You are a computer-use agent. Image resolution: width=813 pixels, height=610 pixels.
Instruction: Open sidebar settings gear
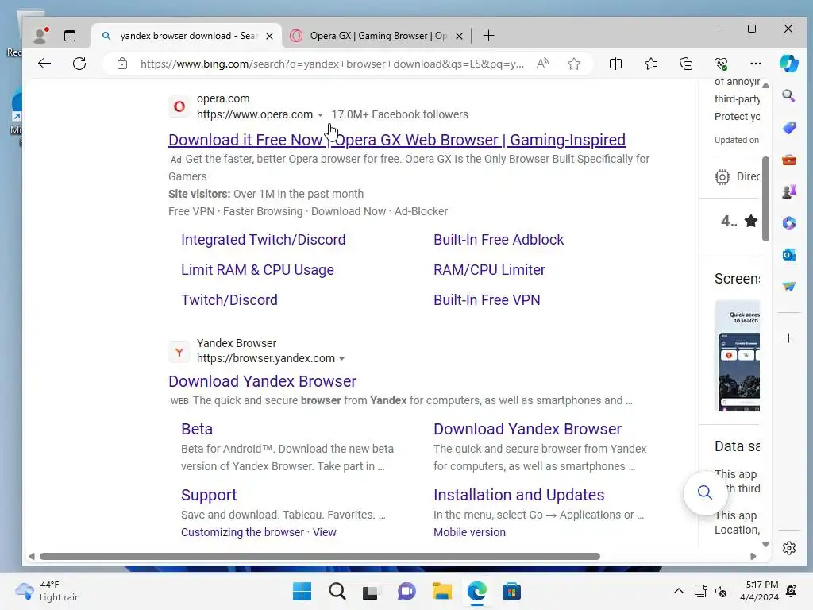tap(789, 548)
